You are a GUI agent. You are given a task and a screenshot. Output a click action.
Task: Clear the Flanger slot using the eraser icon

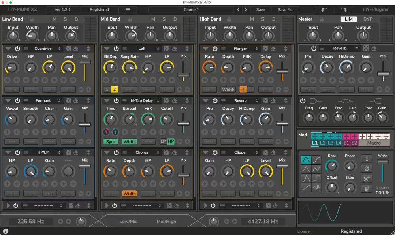click(273, 49)
